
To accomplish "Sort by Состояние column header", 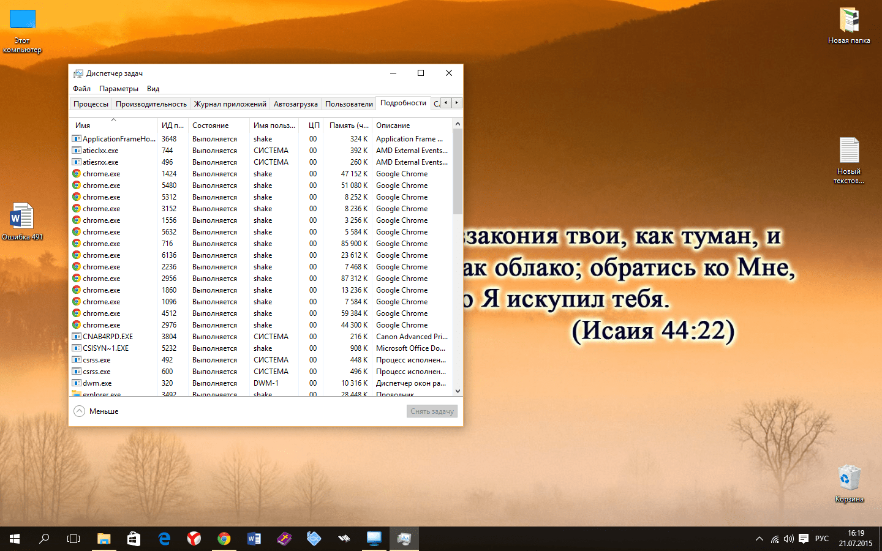I will click(x=219, y=125).
